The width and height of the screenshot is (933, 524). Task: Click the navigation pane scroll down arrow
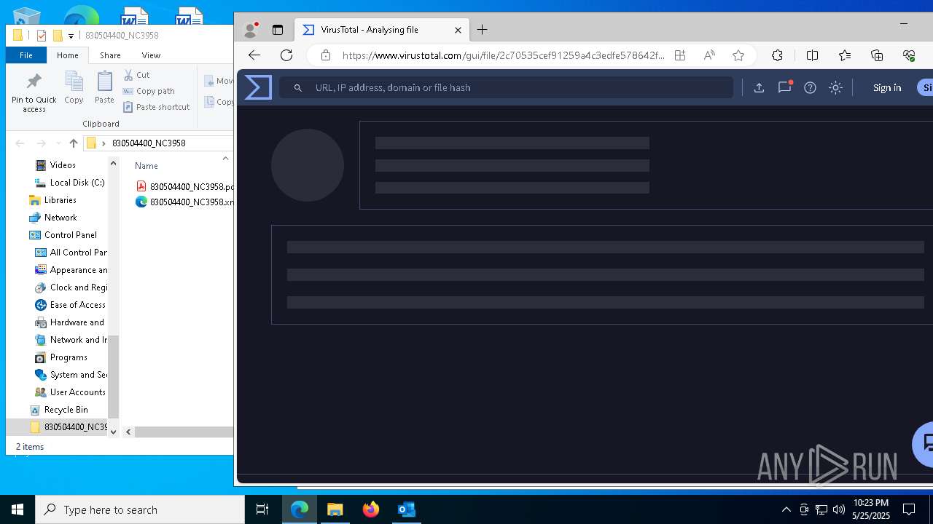click(x=113, y=432)
